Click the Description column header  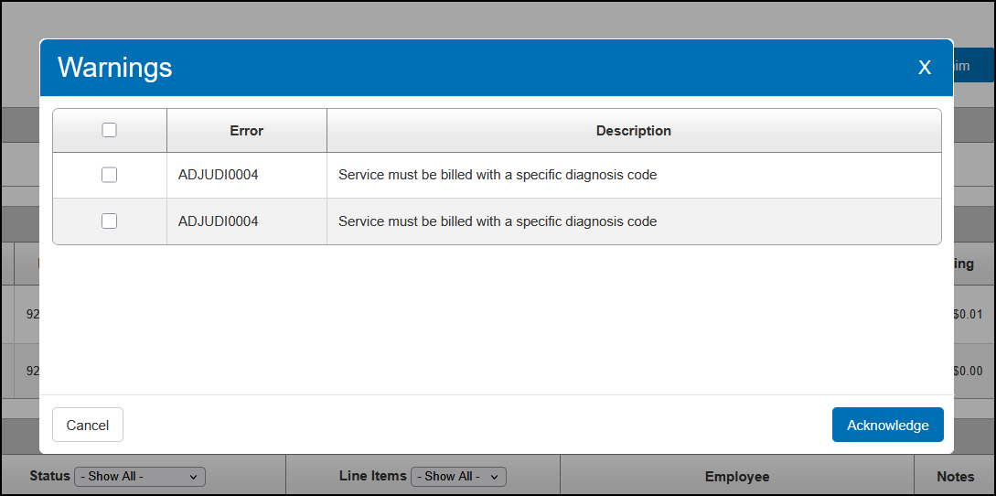(633, 131)
